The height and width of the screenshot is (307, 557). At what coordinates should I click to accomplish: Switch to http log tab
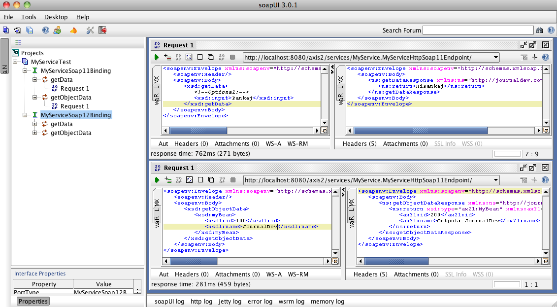[201, 301]
